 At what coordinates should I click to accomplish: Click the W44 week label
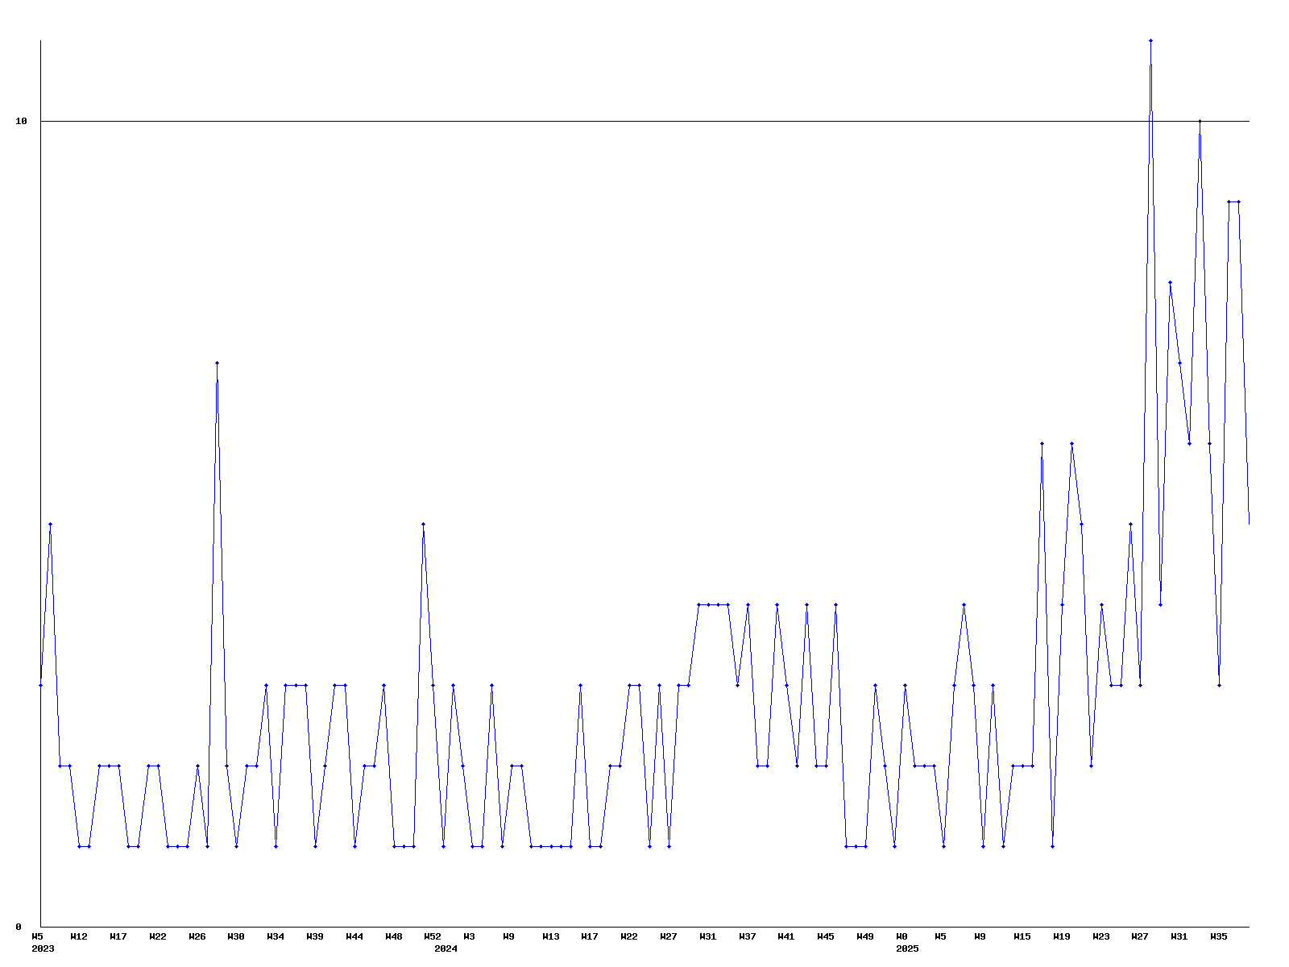[x=354, y=936]
